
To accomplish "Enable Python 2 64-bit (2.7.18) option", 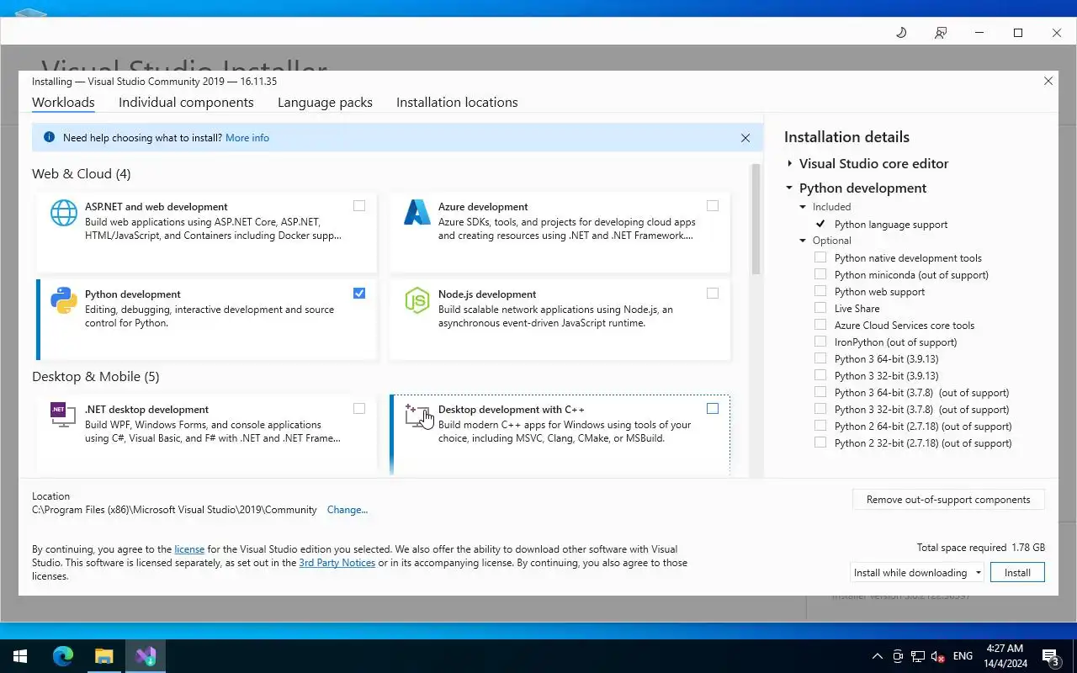I will tap(820, 426).
